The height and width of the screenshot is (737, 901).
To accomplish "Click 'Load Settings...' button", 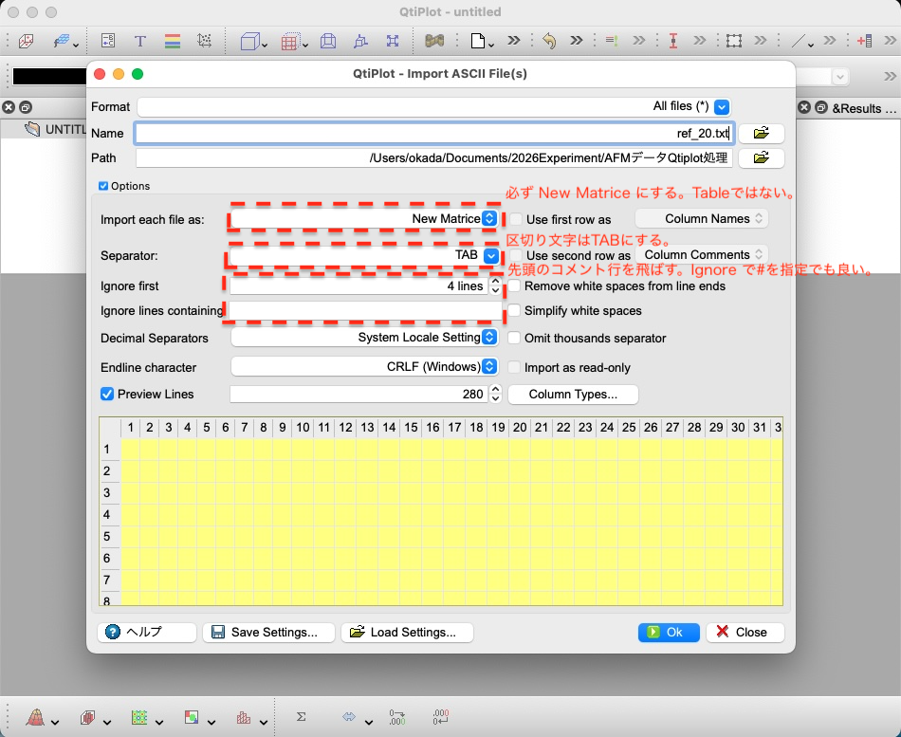I will 407,632.
